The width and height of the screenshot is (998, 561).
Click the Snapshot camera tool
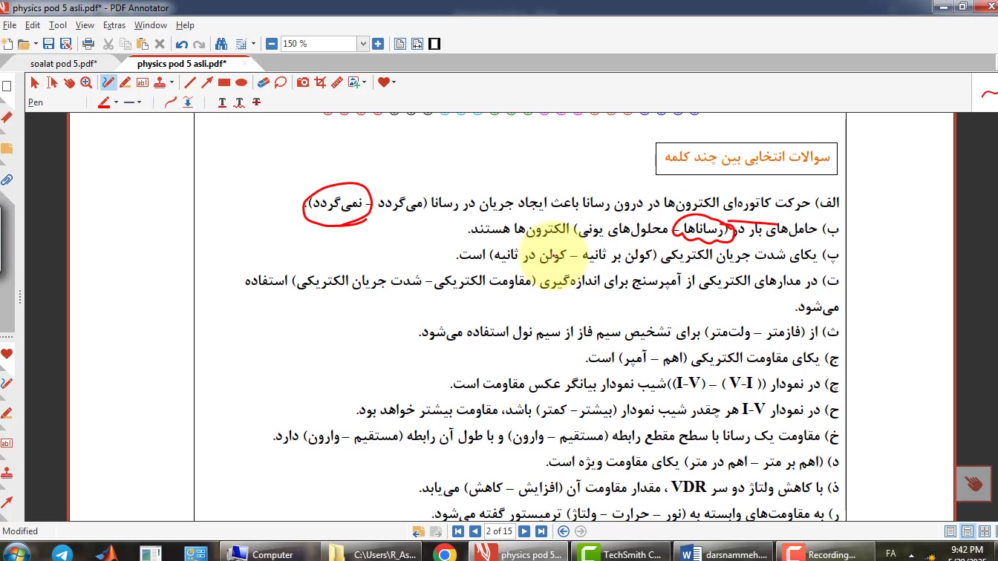[x=303, y=82]
